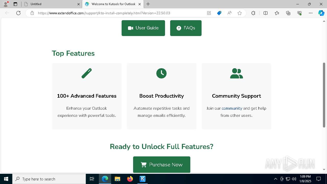Click Ready to Unlock Full Features heading
Screen dimensions: 327x184
161,146
